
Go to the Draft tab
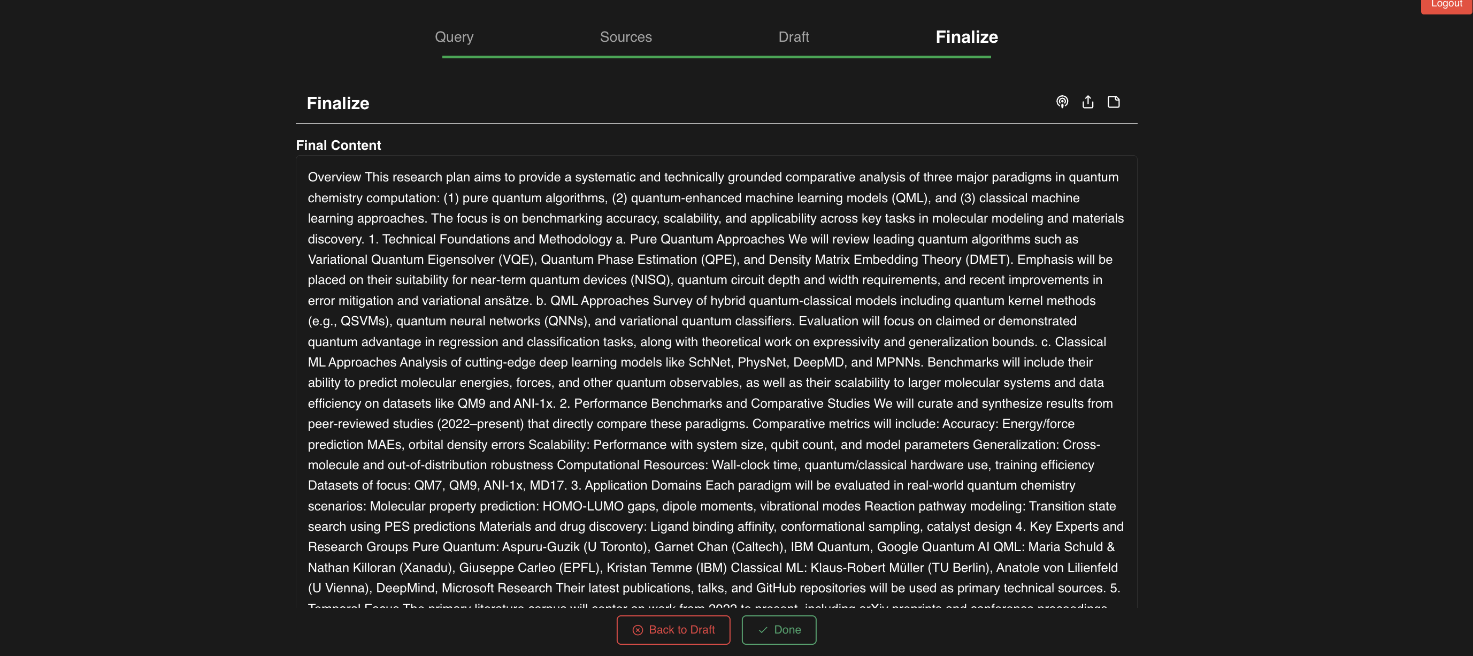793,37
